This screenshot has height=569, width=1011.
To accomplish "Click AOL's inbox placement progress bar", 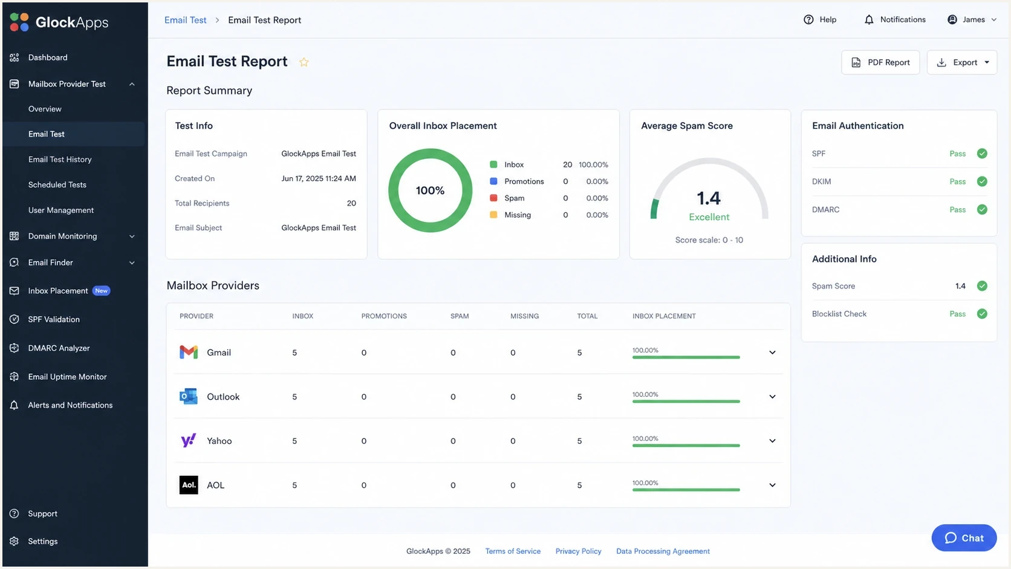I will tap(686, 490).
